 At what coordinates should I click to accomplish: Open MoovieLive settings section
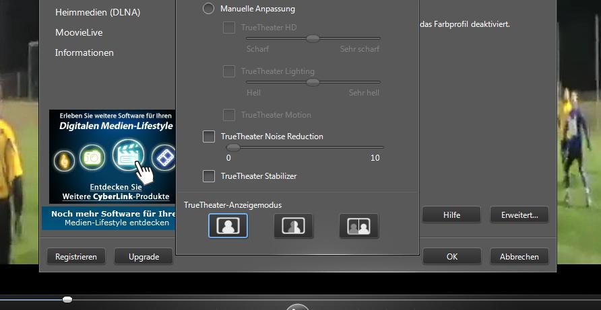coord(79,32)
